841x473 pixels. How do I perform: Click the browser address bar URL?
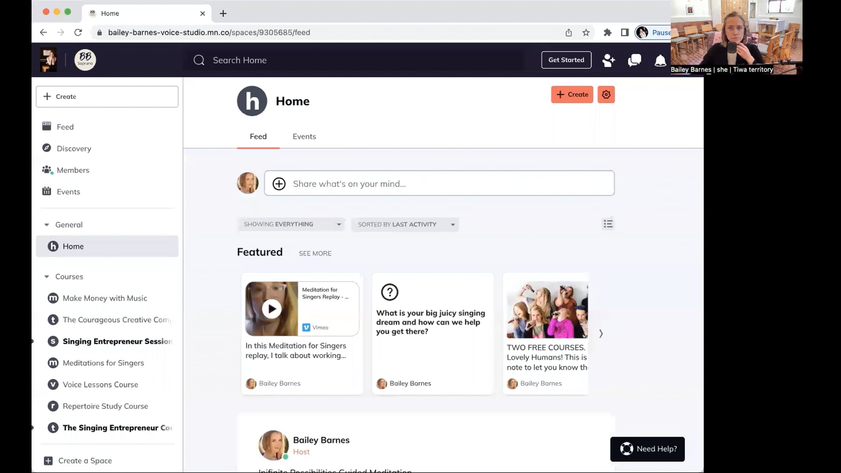click(209, 32)
